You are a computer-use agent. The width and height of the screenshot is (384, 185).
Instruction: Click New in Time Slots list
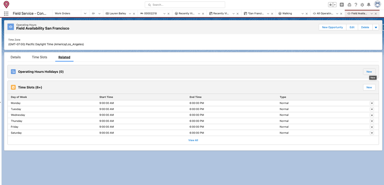coord(369,87)
